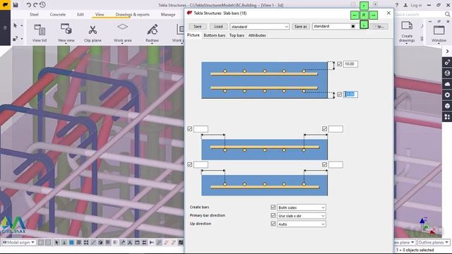Click the Edit ribbon tab

81,14
